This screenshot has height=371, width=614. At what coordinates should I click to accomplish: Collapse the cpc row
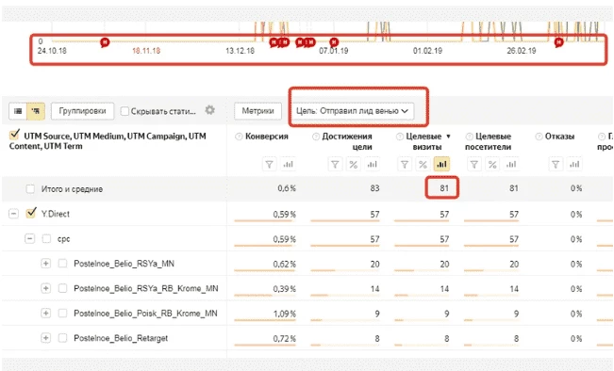pos(30,238)
